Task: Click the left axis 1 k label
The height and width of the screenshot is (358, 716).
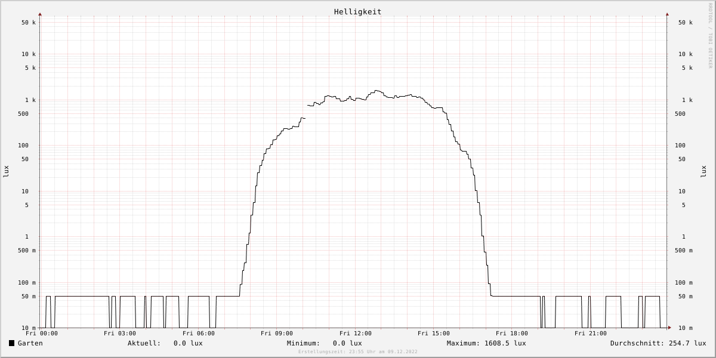Action: [x=30, y=100]
